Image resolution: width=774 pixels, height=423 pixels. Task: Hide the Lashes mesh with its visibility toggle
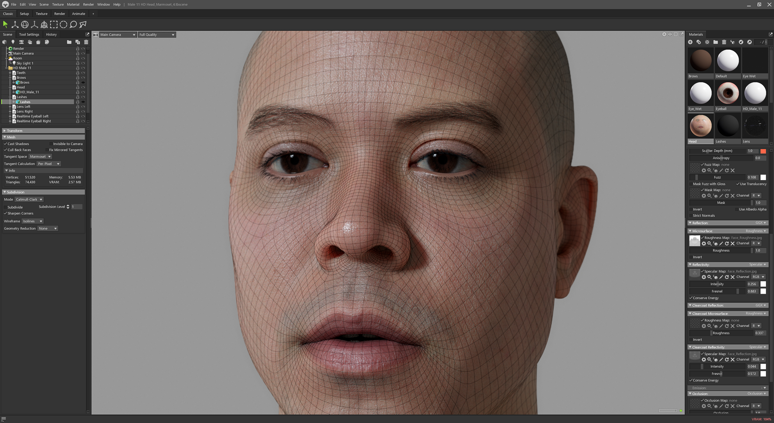click(83, 102)
